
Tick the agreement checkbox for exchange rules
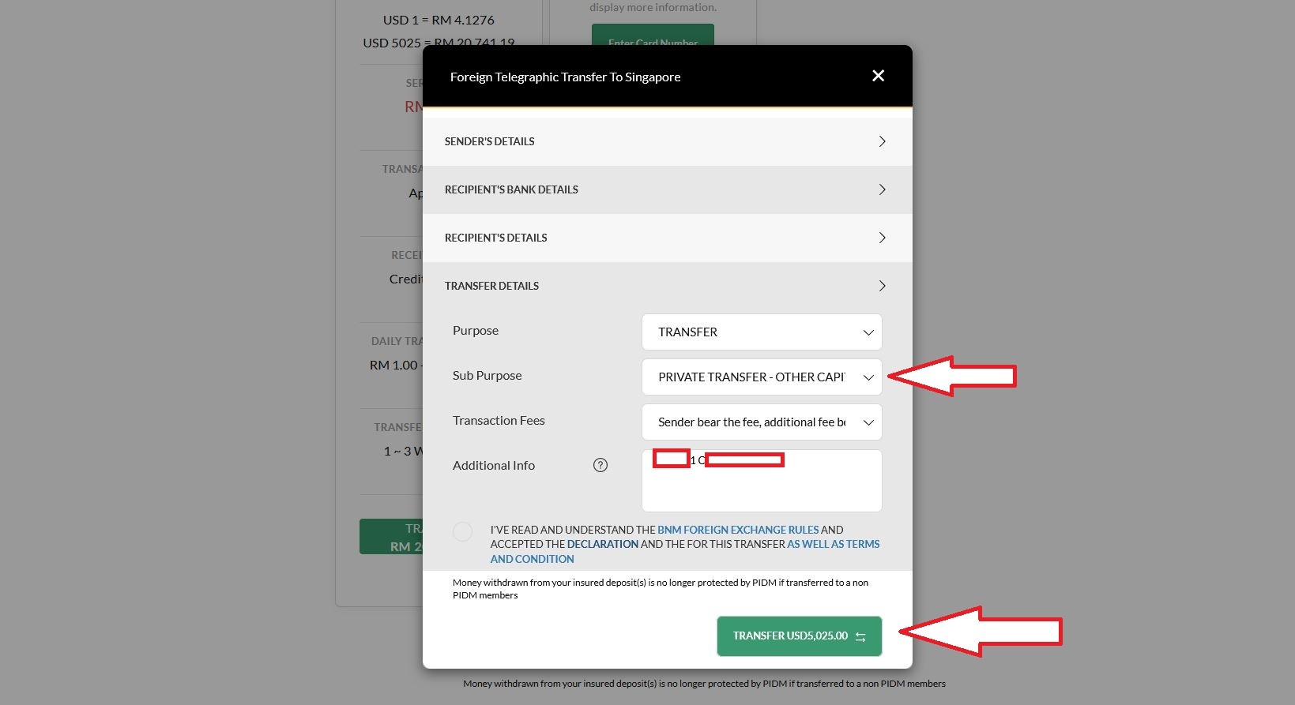pos(463,531)
